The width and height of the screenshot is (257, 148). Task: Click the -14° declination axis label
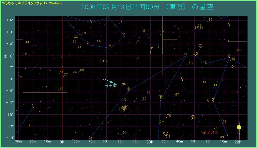point(9,138)
